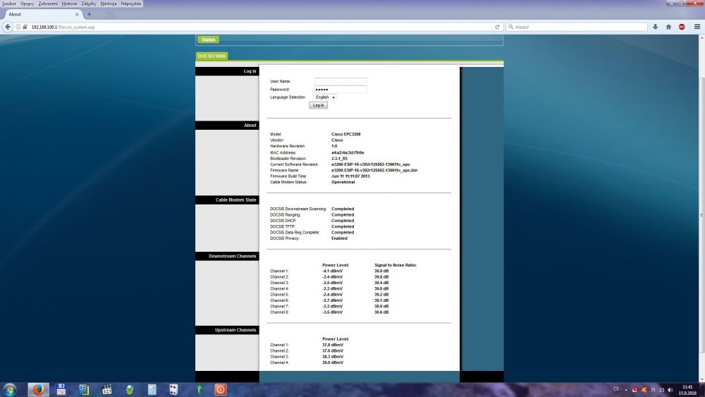
Task: Focus the Password input field
Action: click(x=341, y=90)
